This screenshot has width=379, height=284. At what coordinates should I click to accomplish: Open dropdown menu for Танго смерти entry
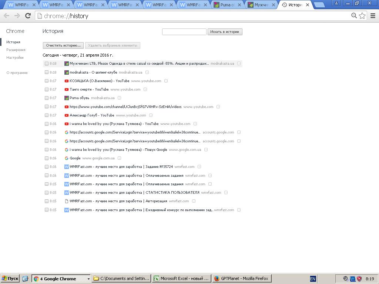(145, 89)
